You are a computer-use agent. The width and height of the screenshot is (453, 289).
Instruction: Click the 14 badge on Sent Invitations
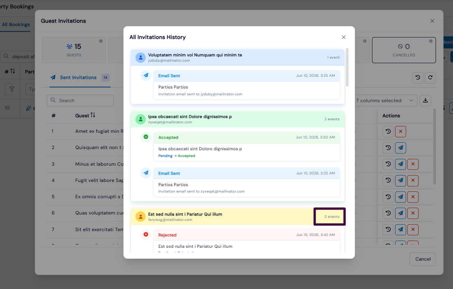(x=106, y=78)
